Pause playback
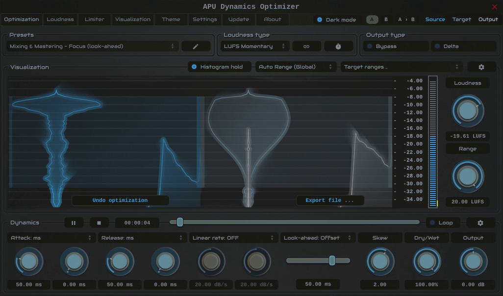This screenshot has width=503, height=296. 74,223
